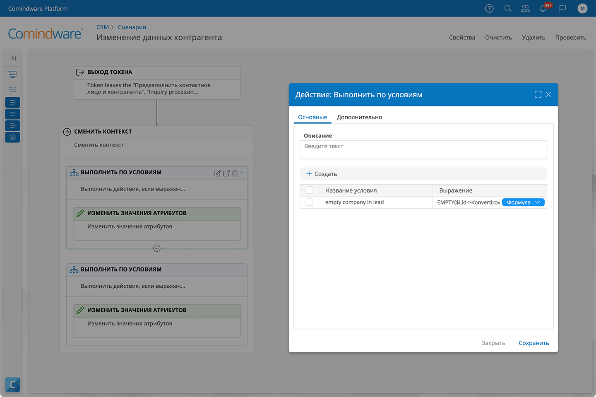Select the 'СМЕНИТЬ КОНТЕКСТ' block header
The image size is (596, 397).
point(157,132)
